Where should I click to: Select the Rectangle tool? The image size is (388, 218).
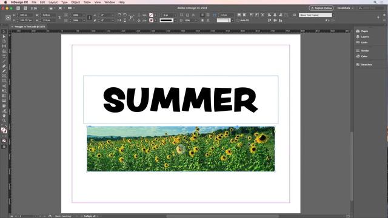(4, 81)
